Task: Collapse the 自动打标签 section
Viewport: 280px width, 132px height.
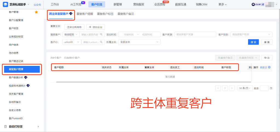Action: pyautogui.click(x=38, y=127)
